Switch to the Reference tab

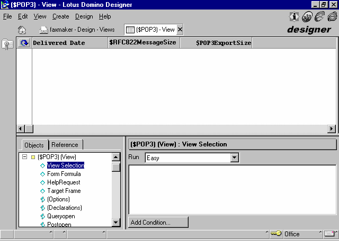click(65, 145)
